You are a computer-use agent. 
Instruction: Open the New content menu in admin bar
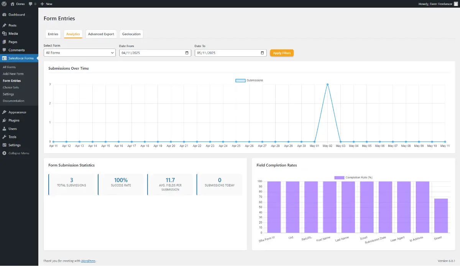tap(46, 4)
